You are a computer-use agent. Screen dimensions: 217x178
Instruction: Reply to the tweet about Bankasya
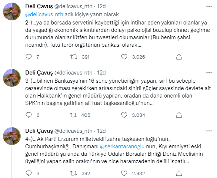[29, 115]
